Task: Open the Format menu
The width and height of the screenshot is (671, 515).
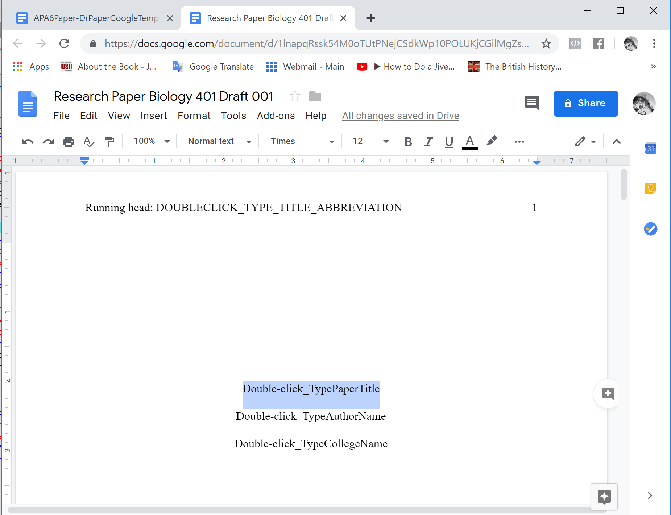Action: click(194, 116)
